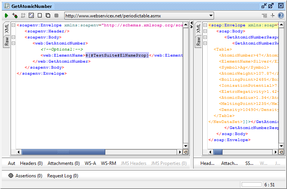Click the Density 10490 response line
287x189 pixels.
tap(248, 109)
